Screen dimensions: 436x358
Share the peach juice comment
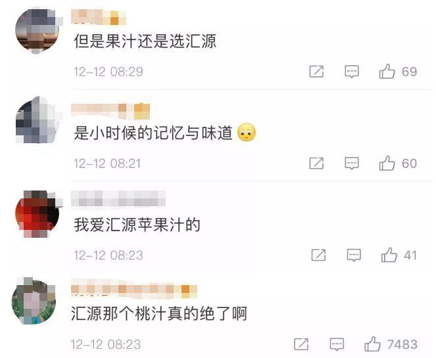301,344
